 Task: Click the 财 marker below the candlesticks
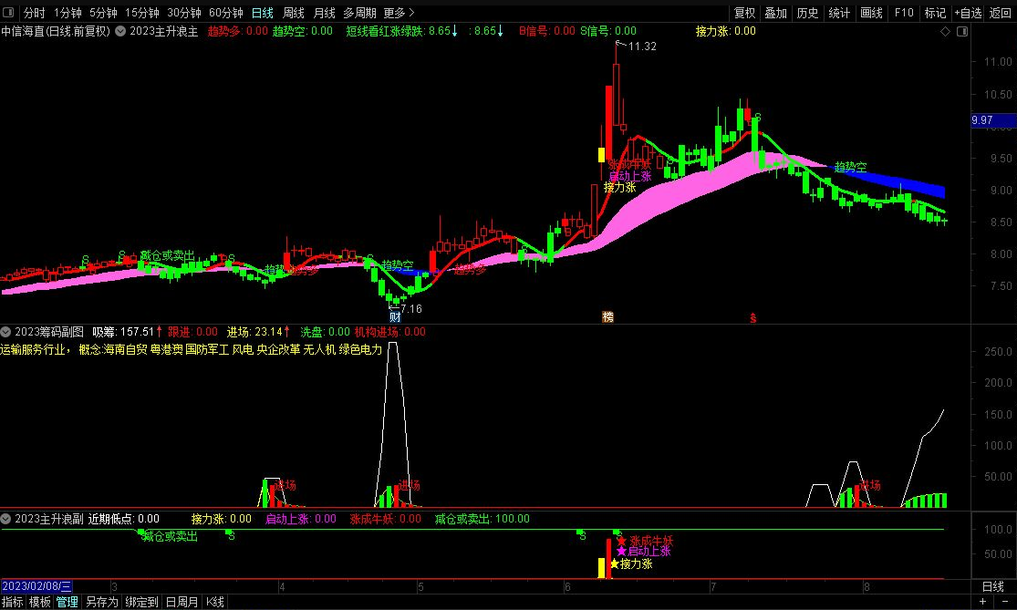coord(395,317)
